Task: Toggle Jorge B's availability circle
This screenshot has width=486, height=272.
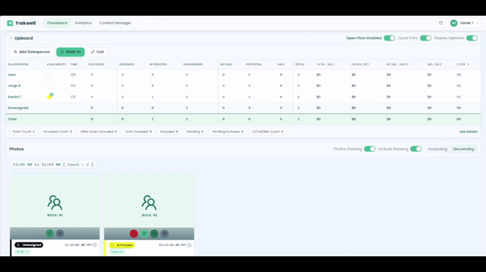Action: [x=49, y=86]
